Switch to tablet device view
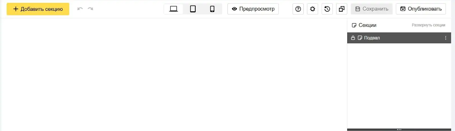Viewport: 455px width, 131px height. click(x=193, y=9)
